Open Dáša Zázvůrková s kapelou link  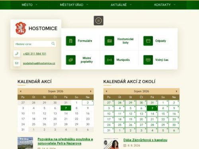point(145,140)
